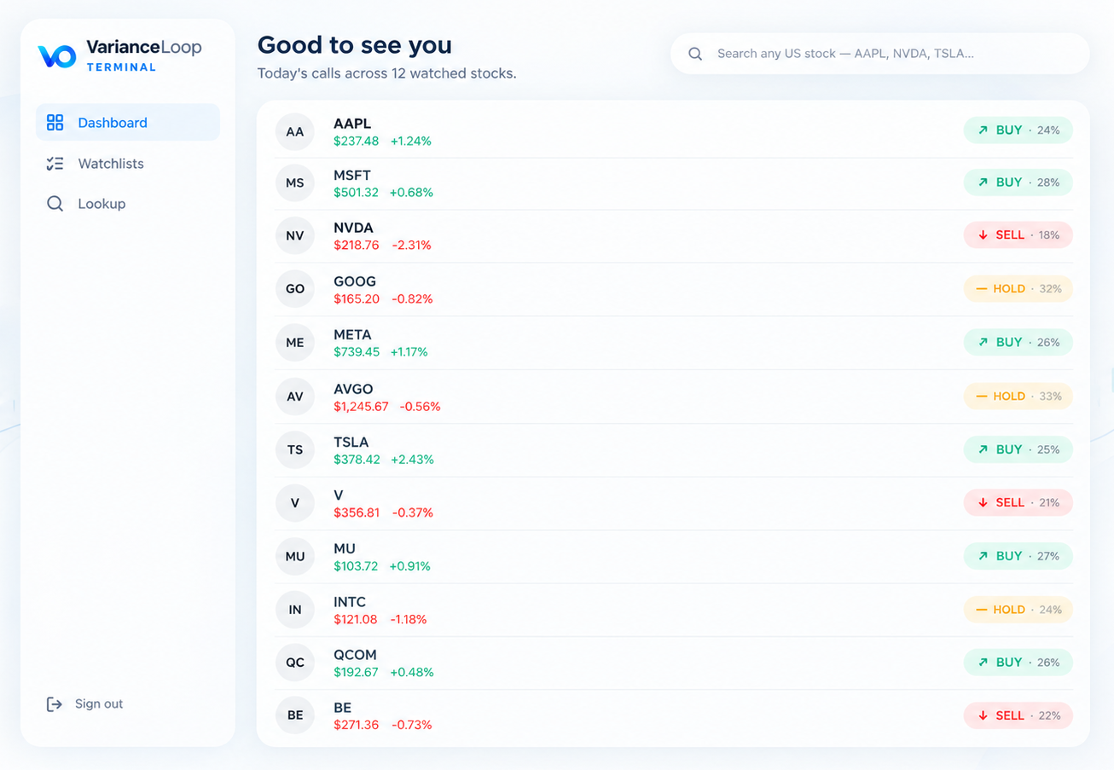Click the AV avatar for AVGO
Screen dimensions: 1114x770
click(295, 397)
